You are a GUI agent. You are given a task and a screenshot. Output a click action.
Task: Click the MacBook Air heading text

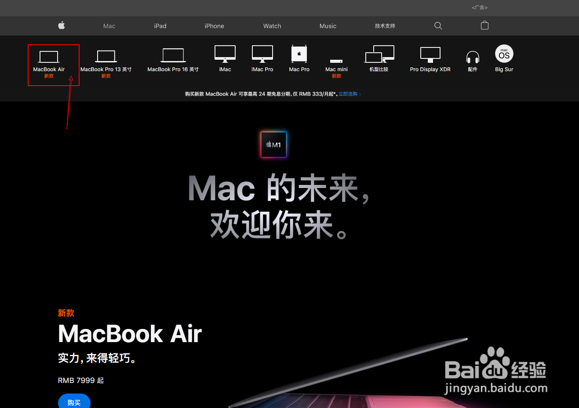130,334
